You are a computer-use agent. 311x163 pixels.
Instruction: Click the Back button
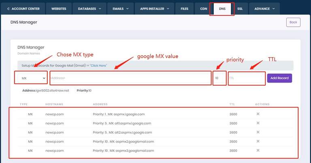click(x=293, y=22)
